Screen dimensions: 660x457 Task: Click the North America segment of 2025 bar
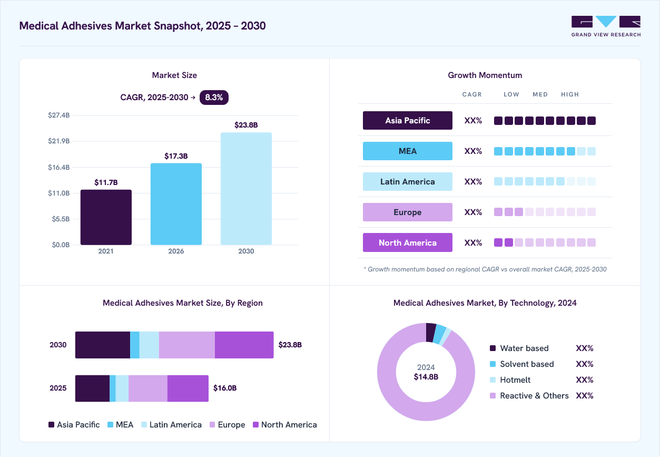coord(188,388)
